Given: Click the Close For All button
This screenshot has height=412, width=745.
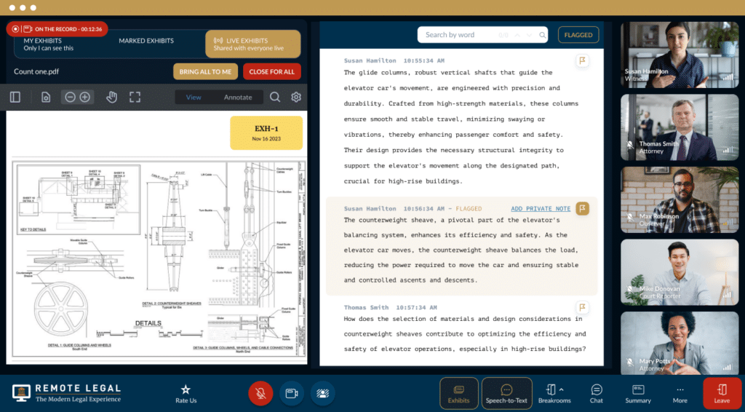Looking at the screenshot, I should coord(271,71).
